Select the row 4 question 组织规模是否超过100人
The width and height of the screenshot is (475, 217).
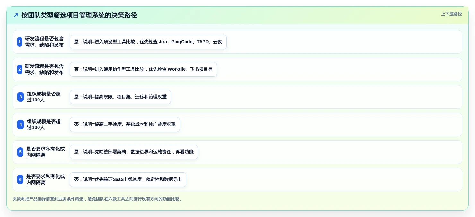pos(44,125)
